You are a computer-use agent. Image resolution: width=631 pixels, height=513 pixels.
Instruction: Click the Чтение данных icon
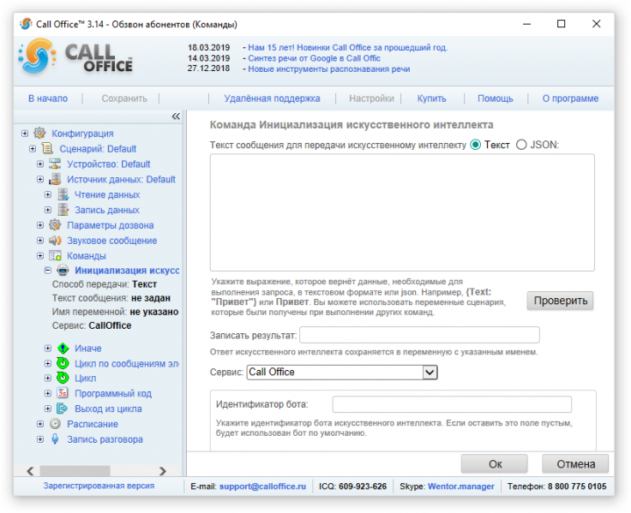[63, 194]
